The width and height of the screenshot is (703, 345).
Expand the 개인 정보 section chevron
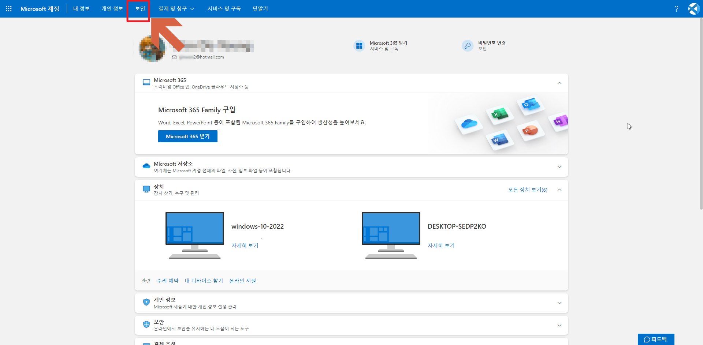[x=559, y=303]
